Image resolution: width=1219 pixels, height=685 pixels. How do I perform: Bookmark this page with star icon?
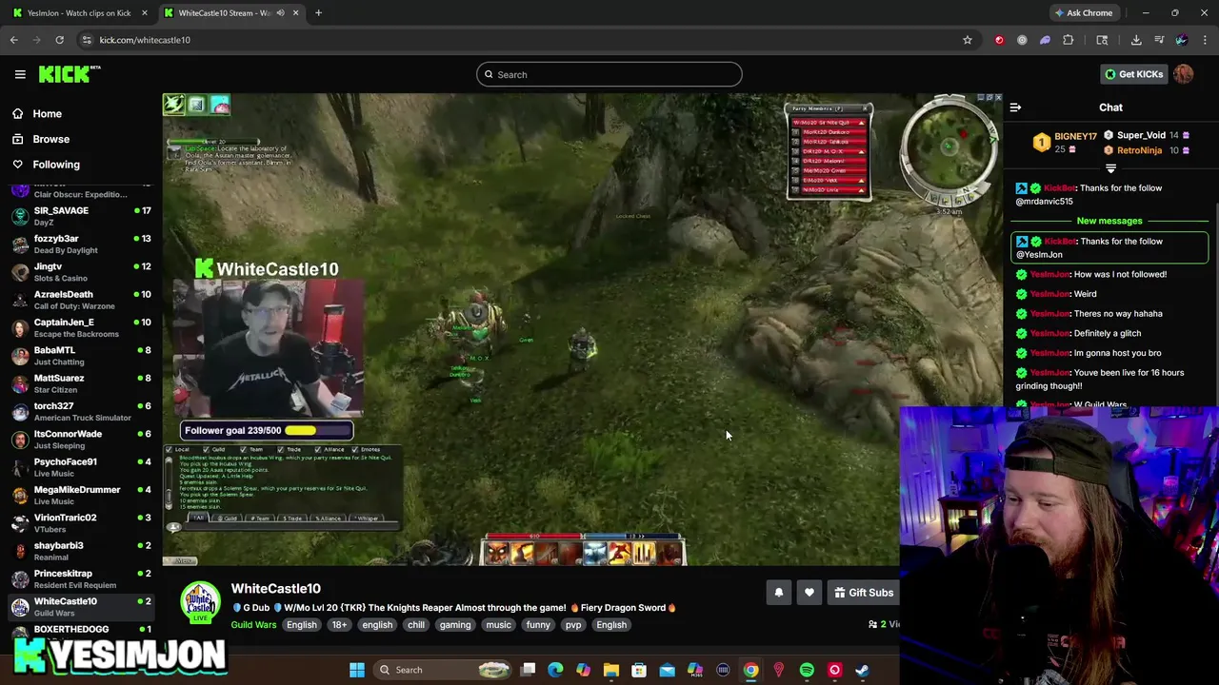coord(967,40)
